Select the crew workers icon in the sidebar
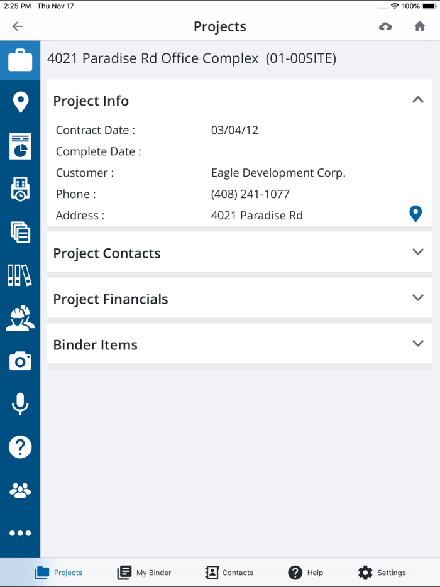 (20, 318)
